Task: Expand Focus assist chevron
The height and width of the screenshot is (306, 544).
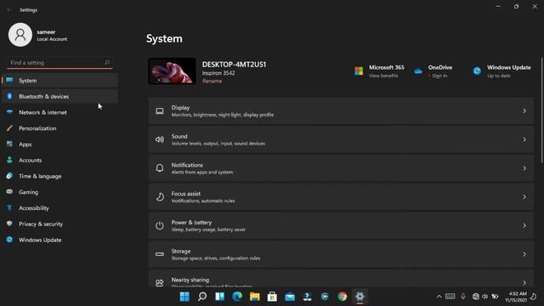Action: 524,197
